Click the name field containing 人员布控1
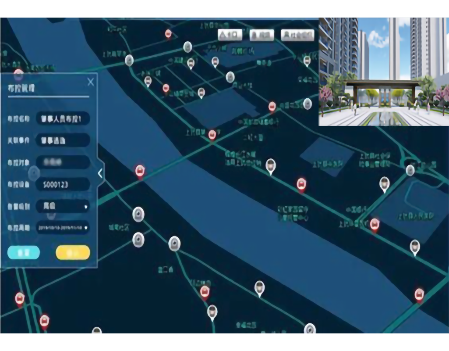449x351 pixels. [63, 118]
